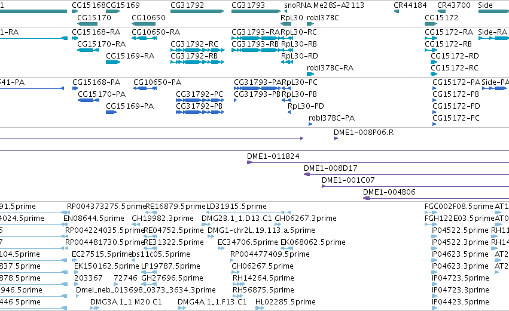Open EST EK068062.5prime
The image size is (509, 311).
(287, 248)
